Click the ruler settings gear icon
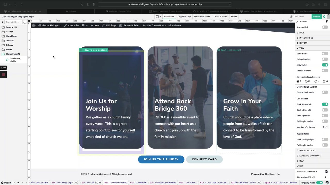This screenshot has width=330, height=185. 29,21
